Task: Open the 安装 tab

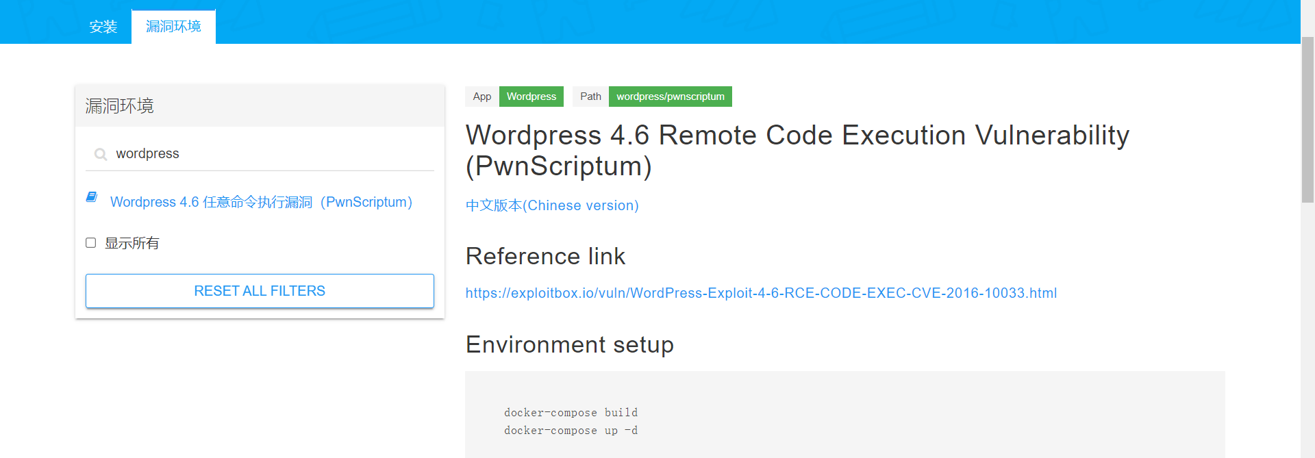Action: pyautogui.click(x=103, y=27)
